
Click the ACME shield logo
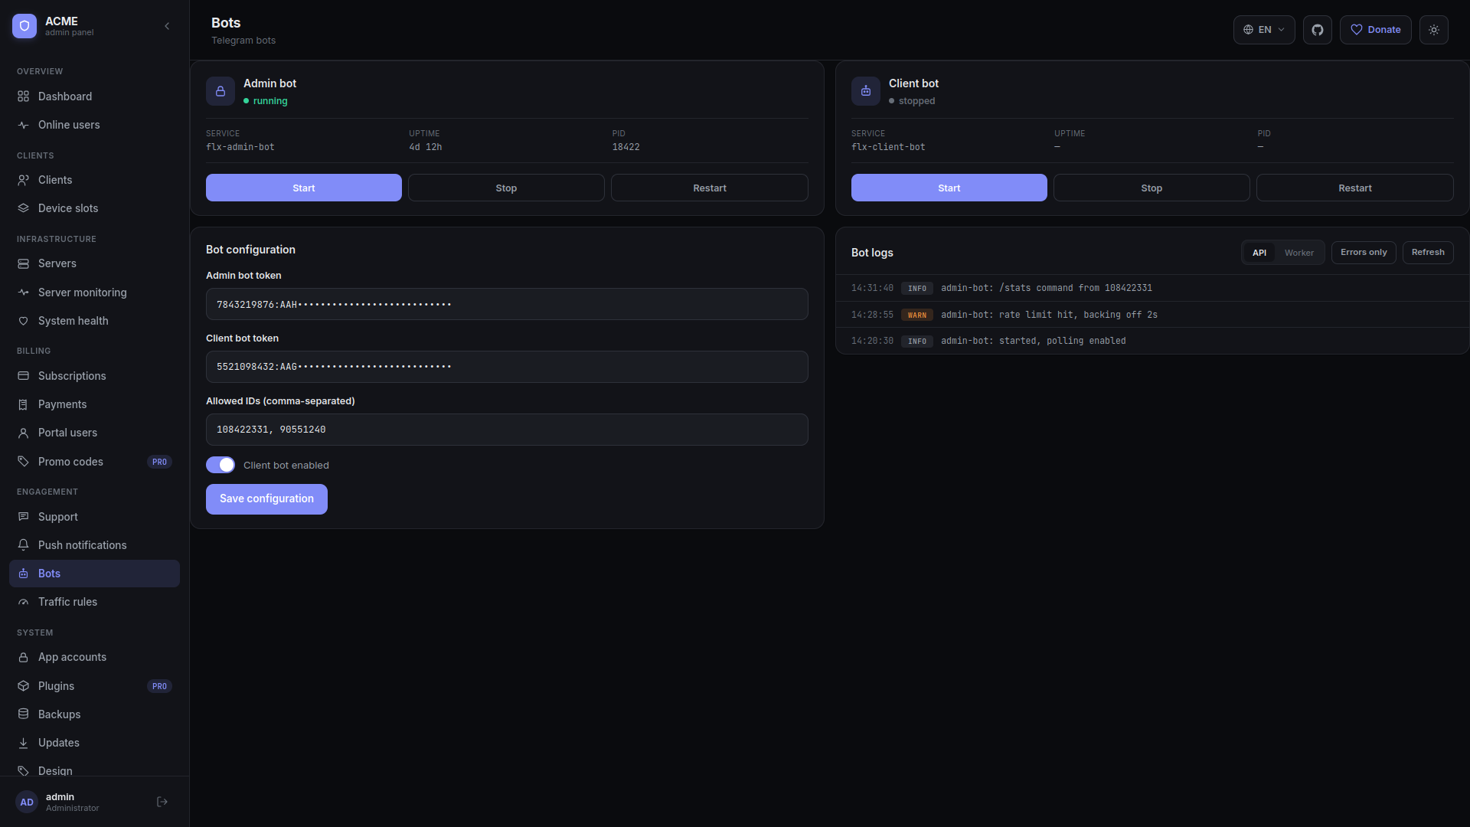pyautogui.click(x=24, y=26)
